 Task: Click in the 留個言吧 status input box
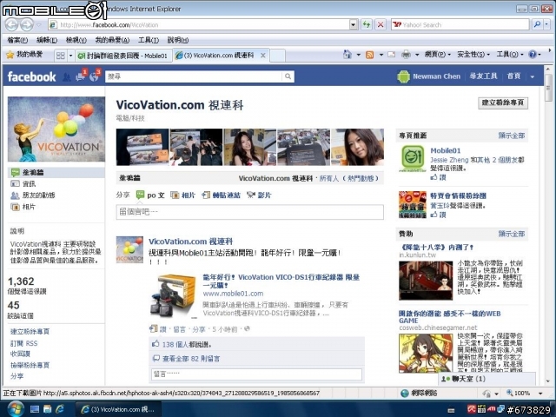click(x=249, y=212)
